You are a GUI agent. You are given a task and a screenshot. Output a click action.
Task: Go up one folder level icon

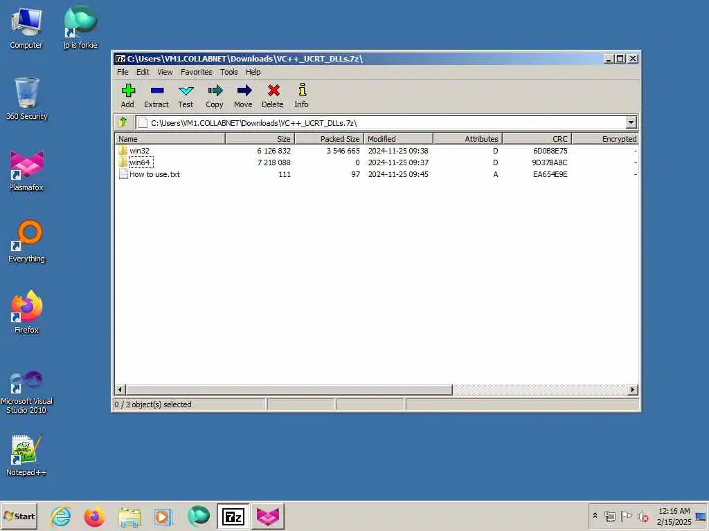123,122
